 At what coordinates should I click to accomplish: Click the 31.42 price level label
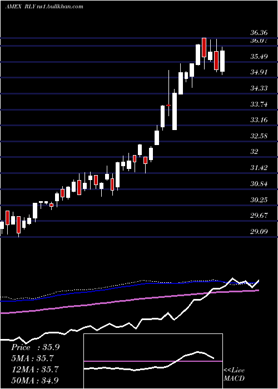tap(259, 168)
